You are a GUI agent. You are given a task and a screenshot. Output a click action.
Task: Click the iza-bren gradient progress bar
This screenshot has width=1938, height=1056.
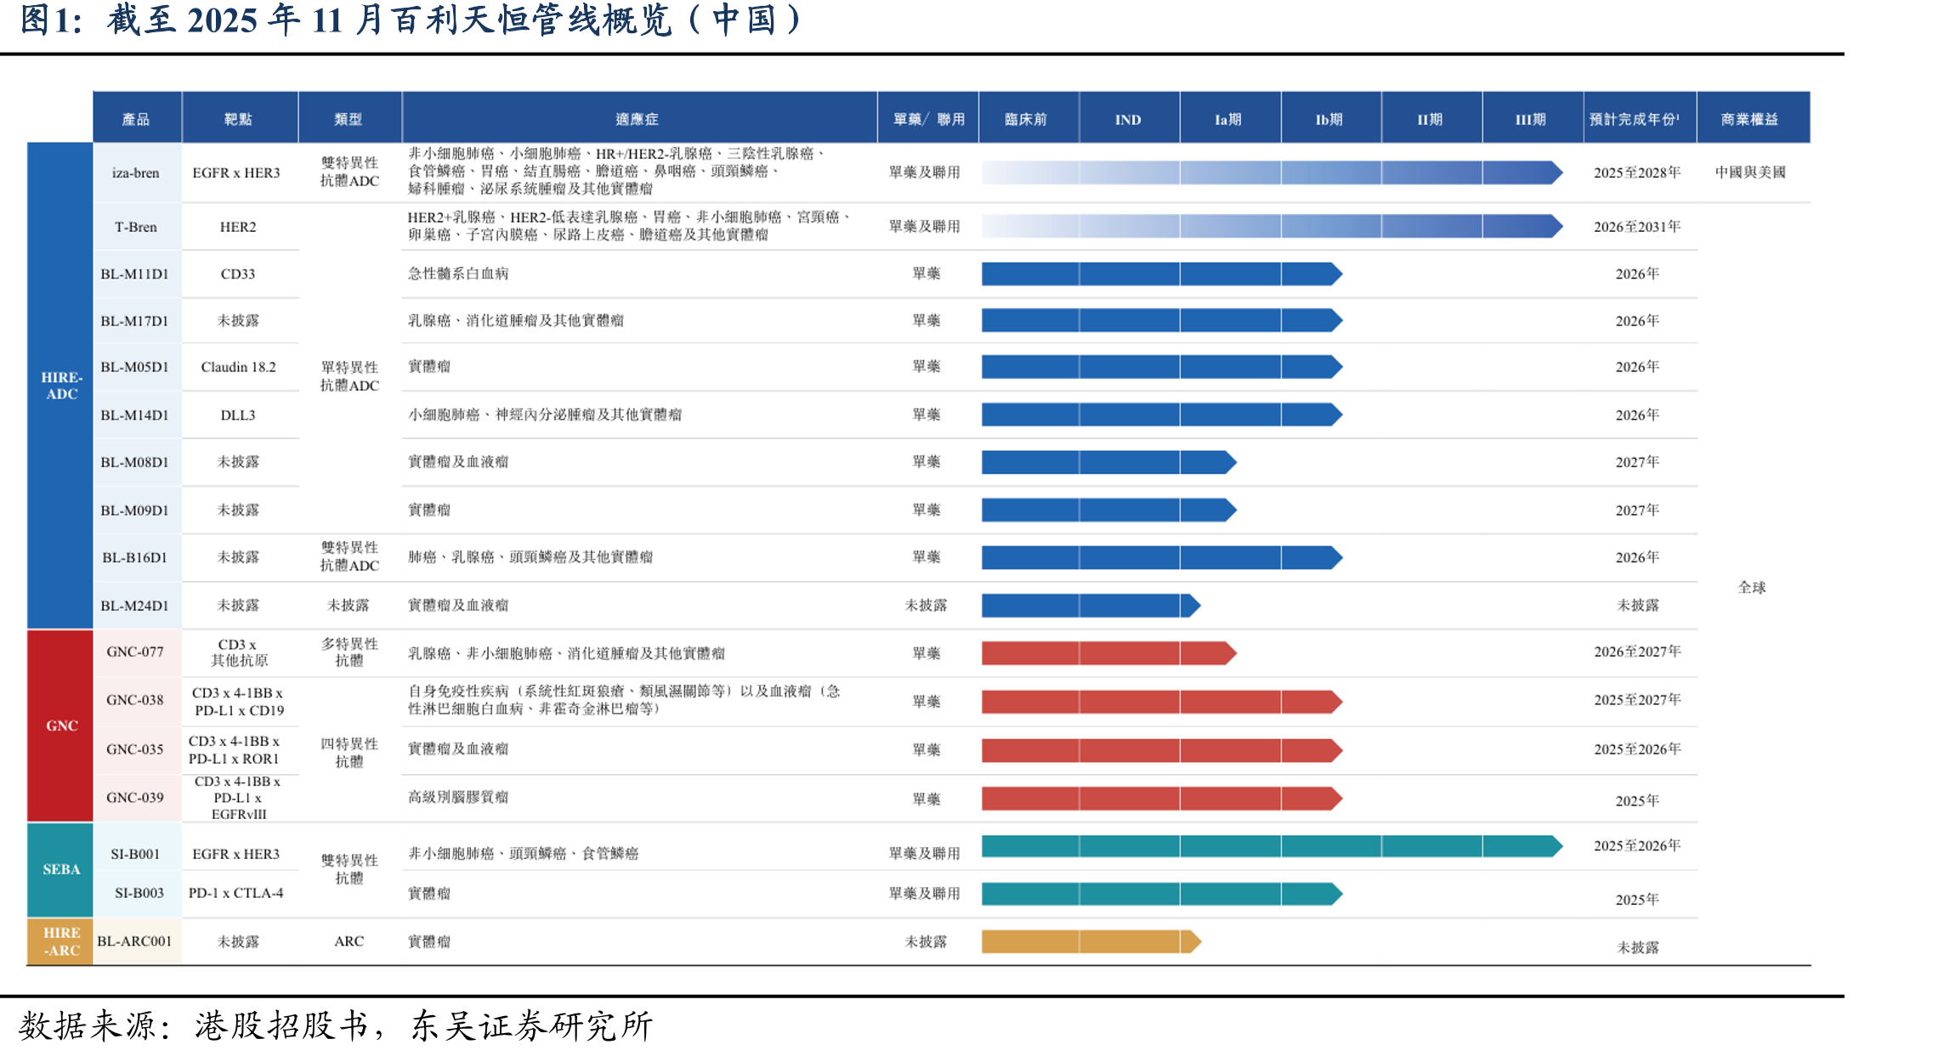coord(1272,172)
